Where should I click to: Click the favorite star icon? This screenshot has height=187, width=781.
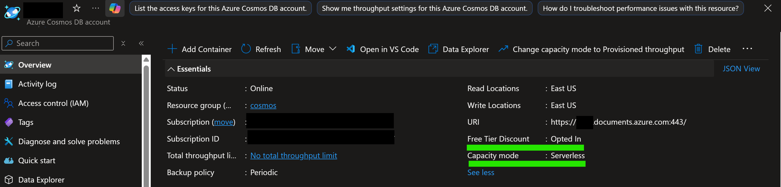point(77,8)
